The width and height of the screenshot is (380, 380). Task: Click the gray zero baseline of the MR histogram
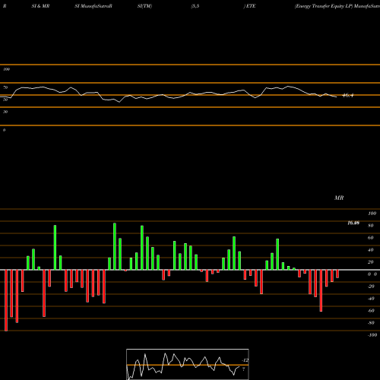(190, 270)
